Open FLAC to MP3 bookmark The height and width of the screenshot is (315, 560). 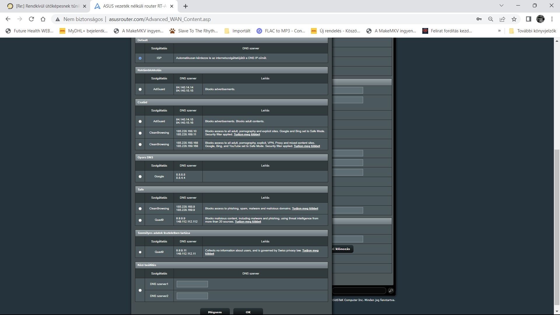(x=281, y=31)
